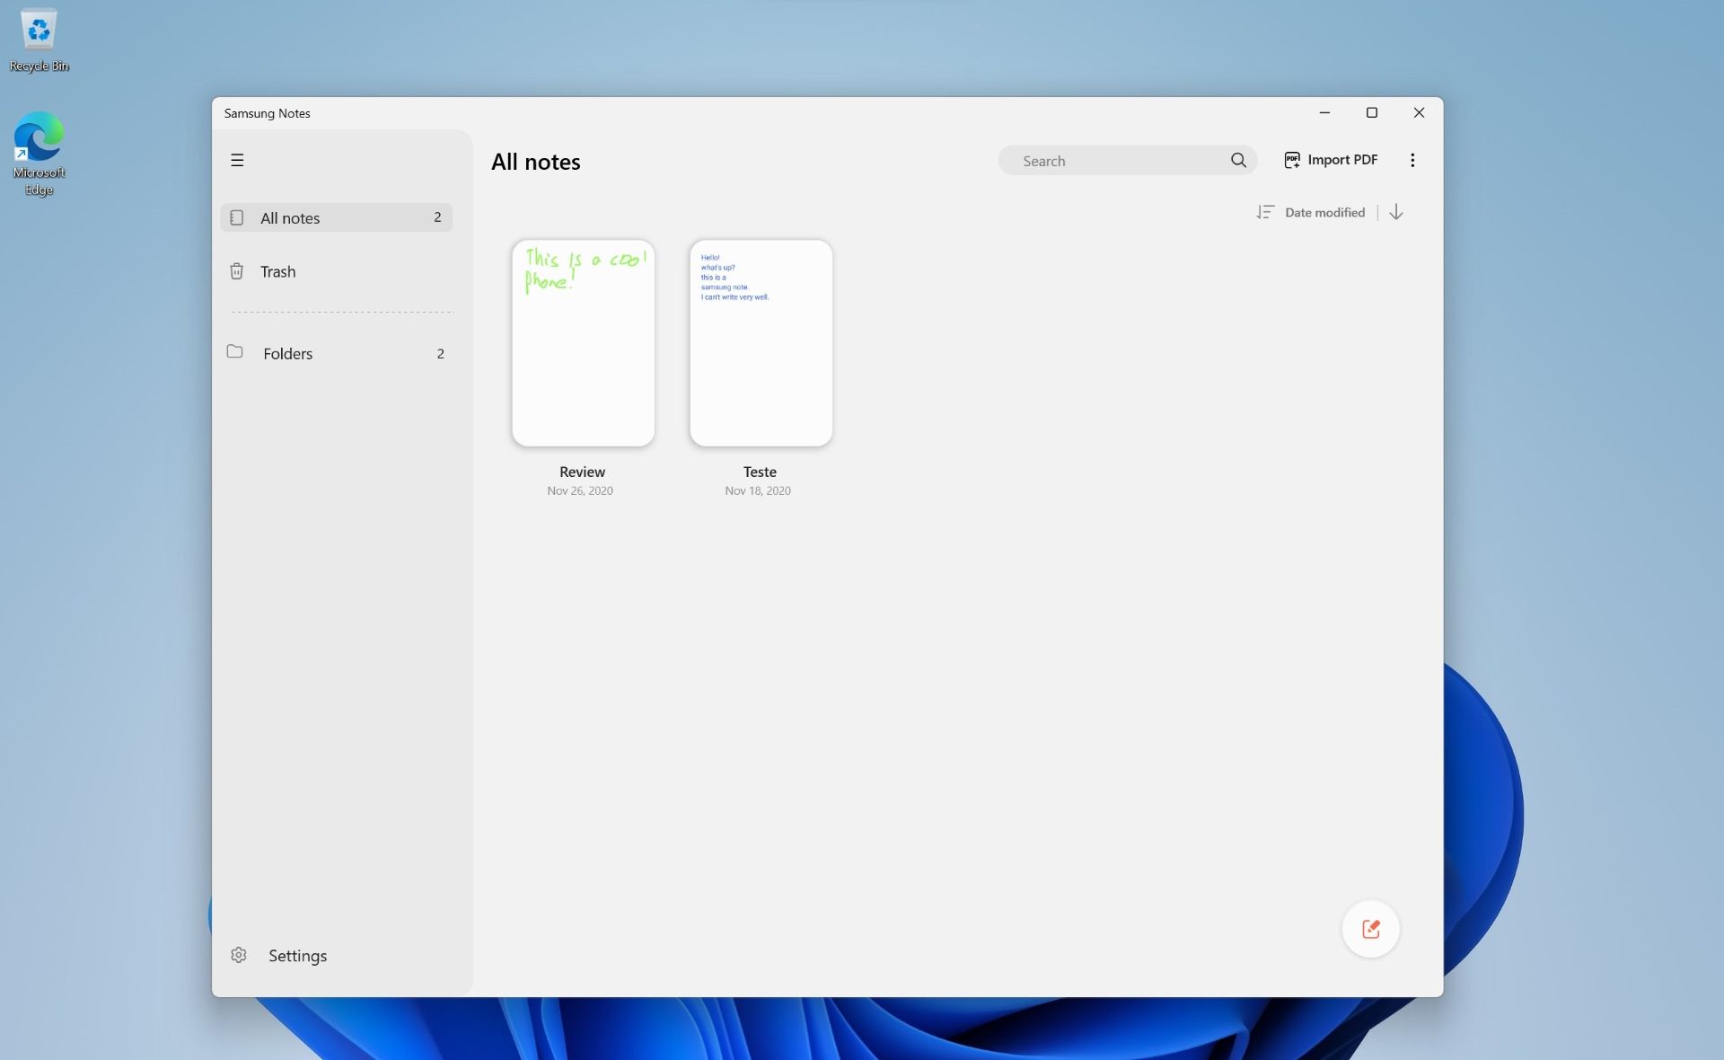Select the Trash menu item

pyautogui.click(x=277, y=271)
